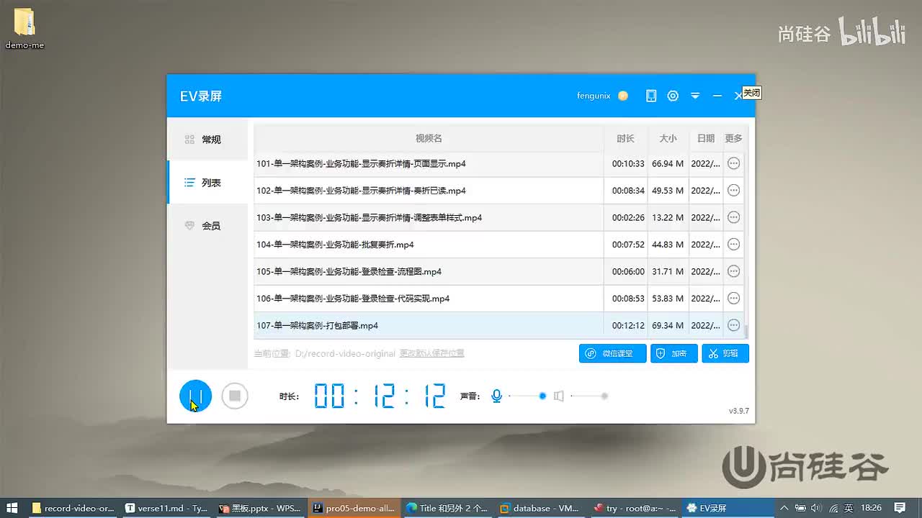The height and width of the screenshot is (518, 922).
Task: Adjust the microphone volume slider
Action: coord(527,396)
